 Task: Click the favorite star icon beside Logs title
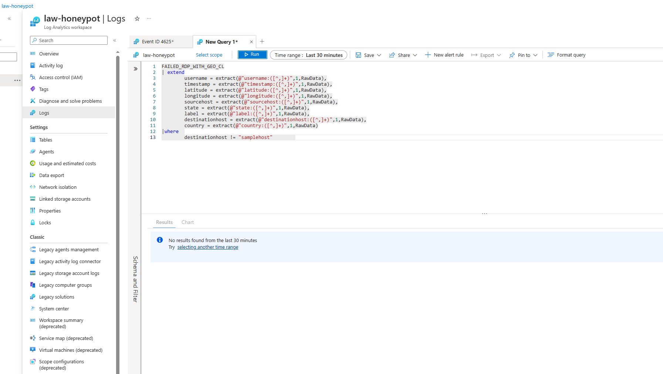click(x=137, y=18)
